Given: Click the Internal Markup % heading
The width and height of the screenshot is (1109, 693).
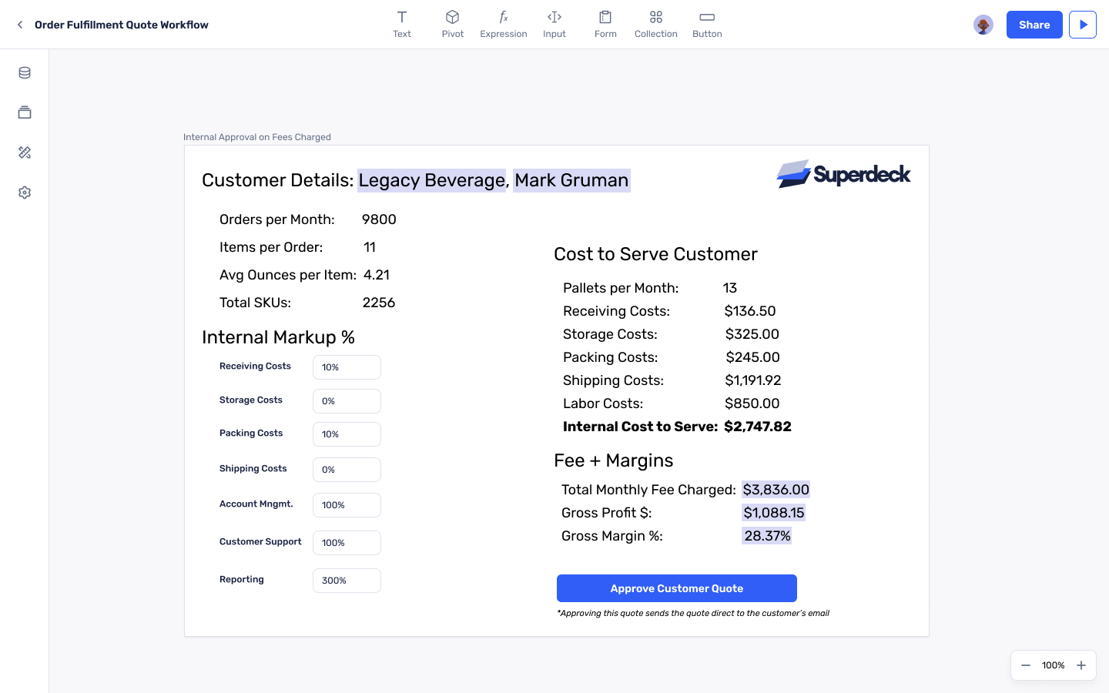Looking at the screenshot, I should point(278,337).
